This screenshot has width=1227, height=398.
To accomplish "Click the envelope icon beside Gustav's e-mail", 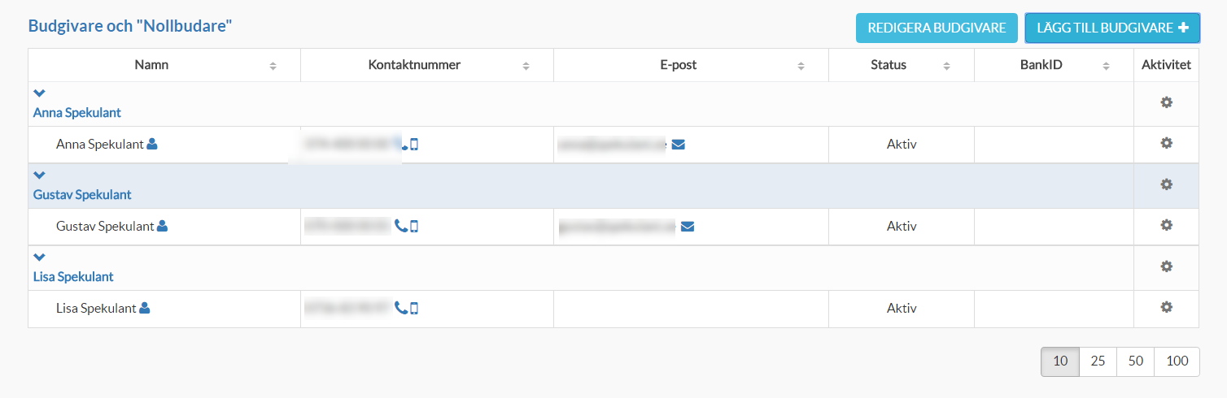I will (x=688, y=227).
